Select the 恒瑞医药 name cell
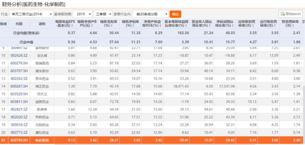The height and width of the screenshot is (145, 305). (x=42, y=63)
